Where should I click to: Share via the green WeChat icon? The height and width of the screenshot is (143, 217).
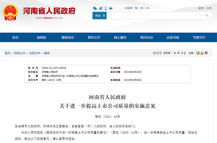coord(198,53)
